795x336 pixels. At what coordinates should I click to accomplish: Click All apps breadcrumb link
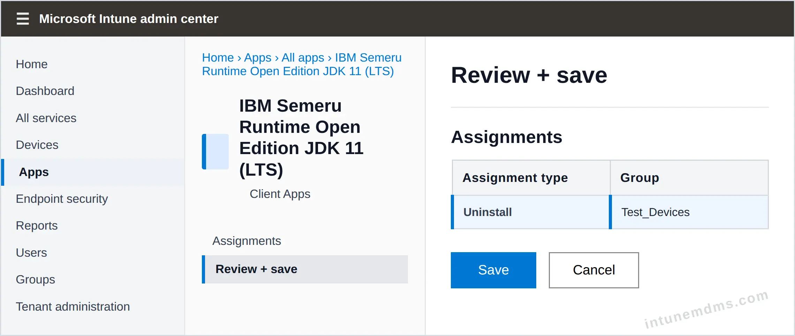click(303, 57)
